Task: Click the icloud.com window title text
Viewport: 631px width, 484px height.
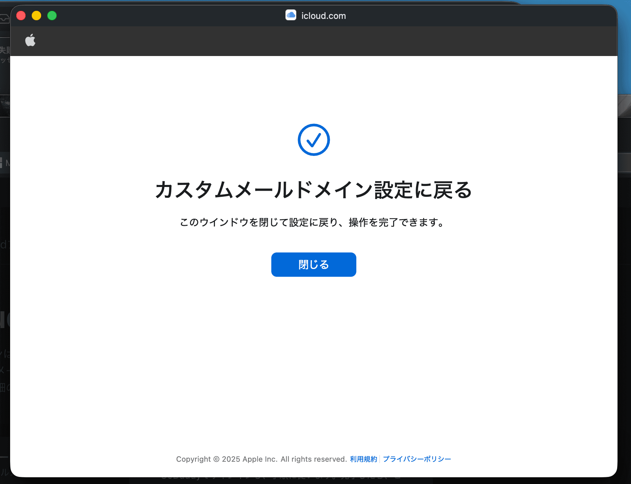Action: point(323,16)
